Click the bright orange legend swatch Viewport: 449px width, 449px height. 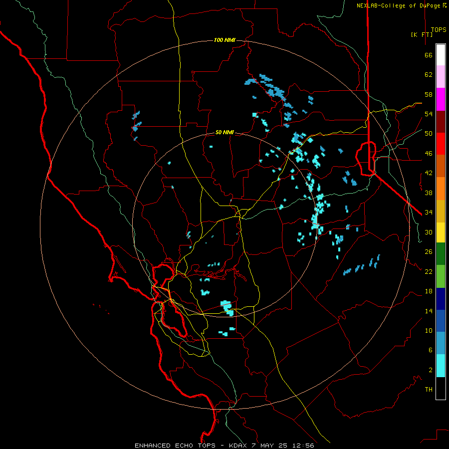click(441, 189)
